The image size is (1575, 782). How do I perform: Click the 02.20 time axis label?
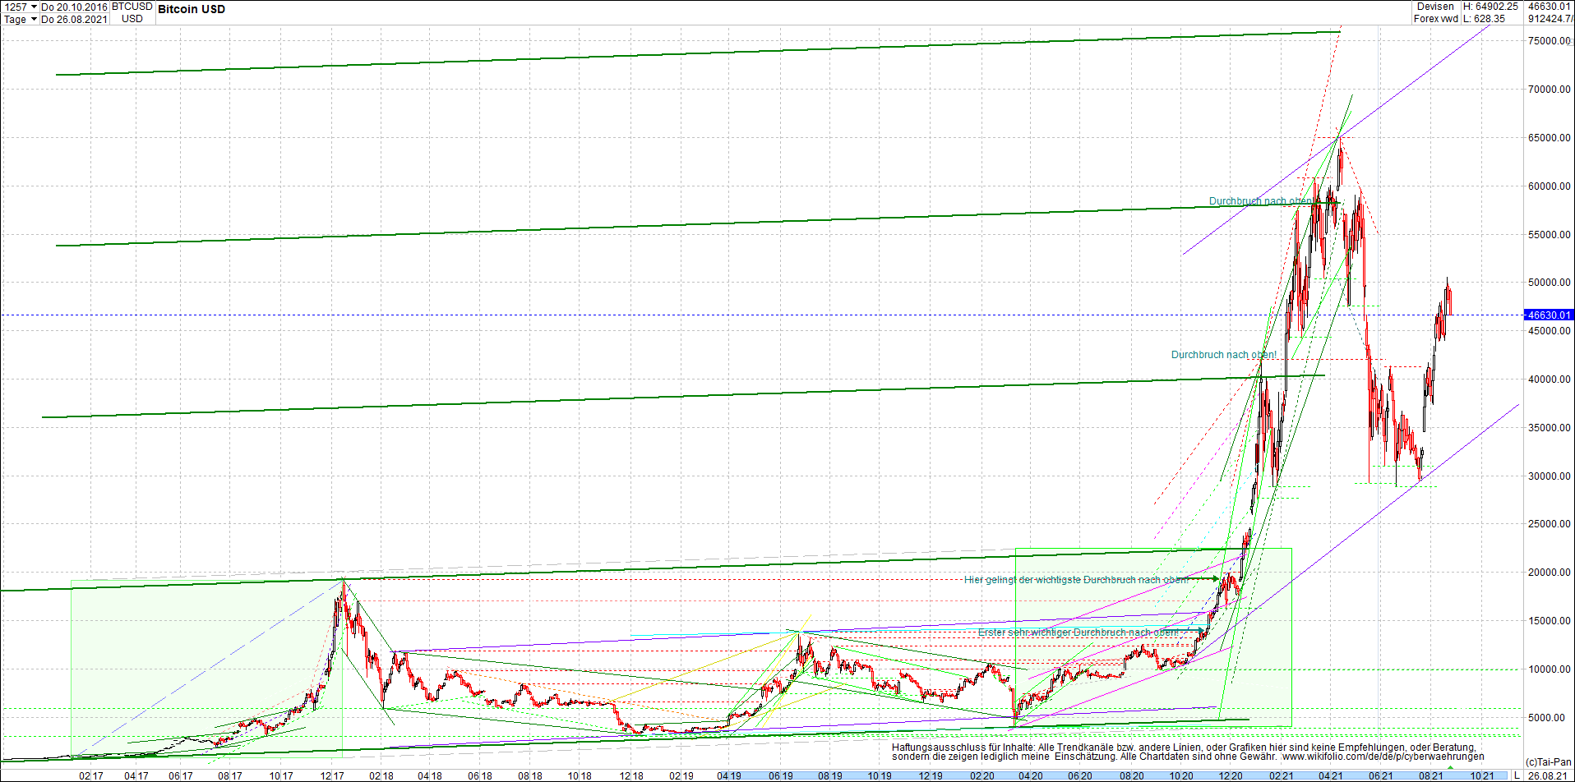(982, 775)
